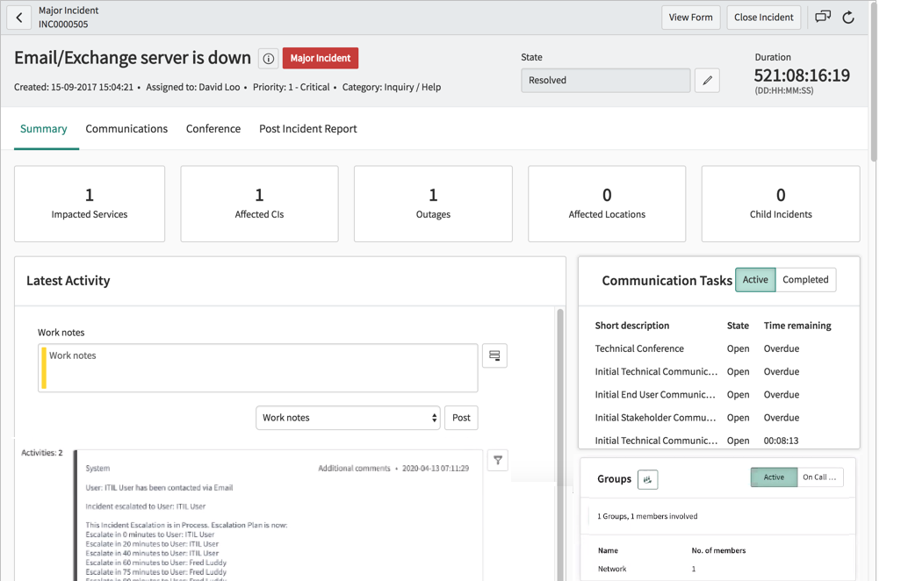
Task: Select Active groups toggle
Action: 774,477
